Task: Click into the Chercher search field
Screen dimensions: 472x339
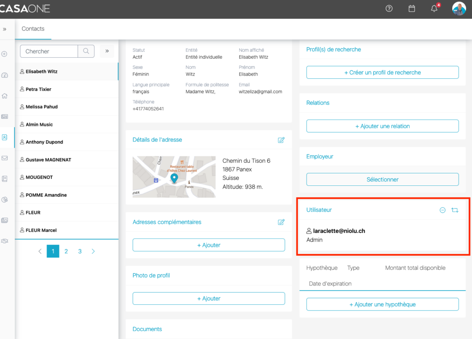Action: point(49,51)
